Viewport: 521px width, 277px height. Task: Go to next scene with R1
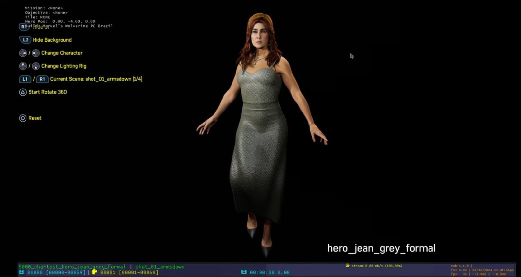tap(42, 79)
